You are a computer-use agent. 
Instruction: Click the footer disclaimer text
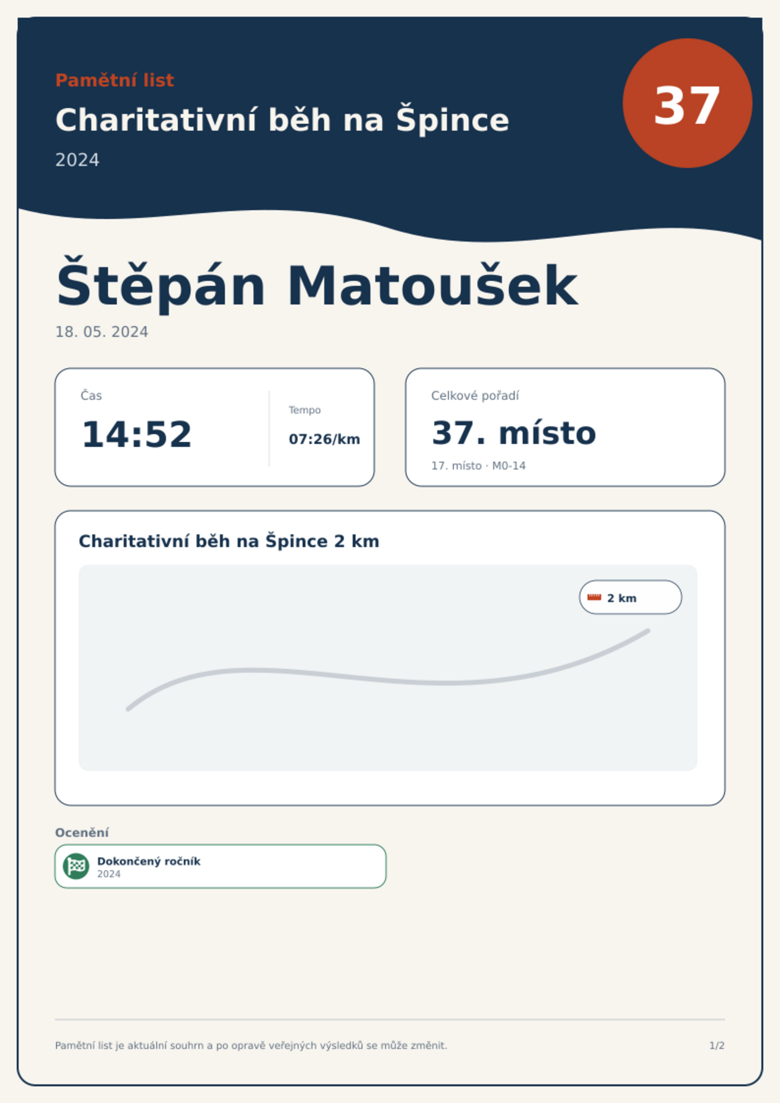(251, 1046)
